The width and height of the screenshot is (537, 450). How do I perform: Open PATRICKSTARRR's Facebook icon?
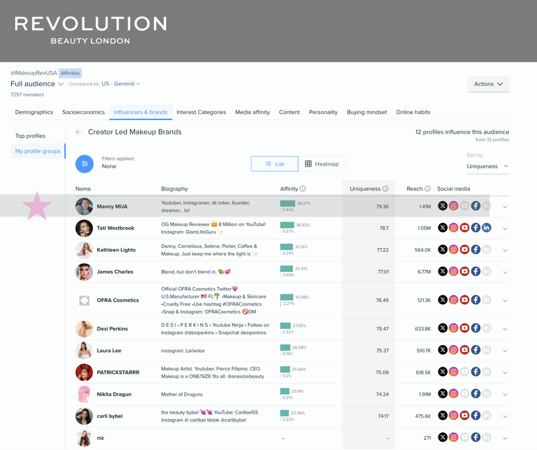tap(476, 372)
